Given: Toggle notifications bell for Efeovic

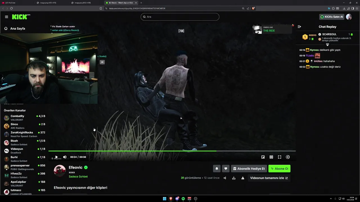Looking at the screenshot, I should [x=217, y=169].
